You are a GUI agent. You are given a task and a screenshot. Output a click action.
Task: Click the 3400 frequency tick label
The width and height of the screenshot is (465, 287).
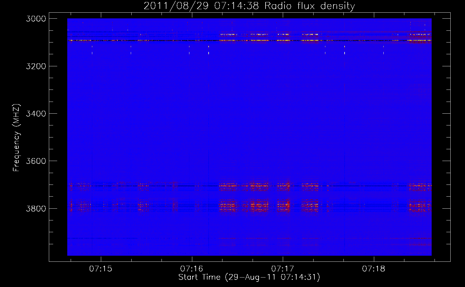(36, 114)
